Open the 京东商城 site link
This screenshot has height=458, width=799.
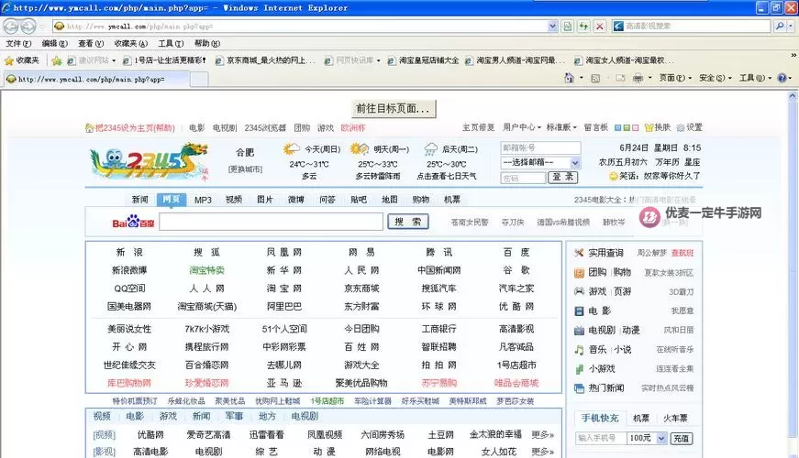[361, 289]
